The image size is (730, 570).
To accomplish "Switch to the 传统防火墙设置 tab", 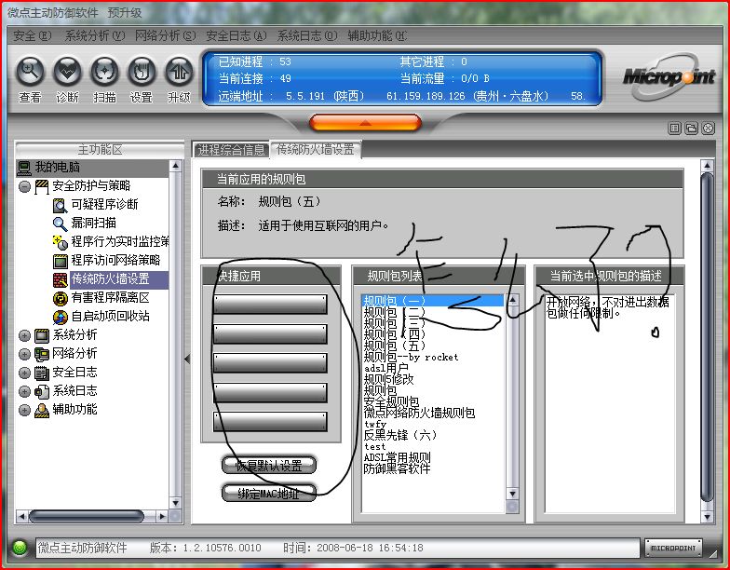I will coord(316,149).
